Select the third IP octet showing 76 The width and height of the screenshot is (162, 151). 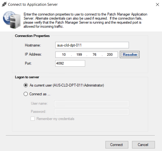(x=94, y=55)
